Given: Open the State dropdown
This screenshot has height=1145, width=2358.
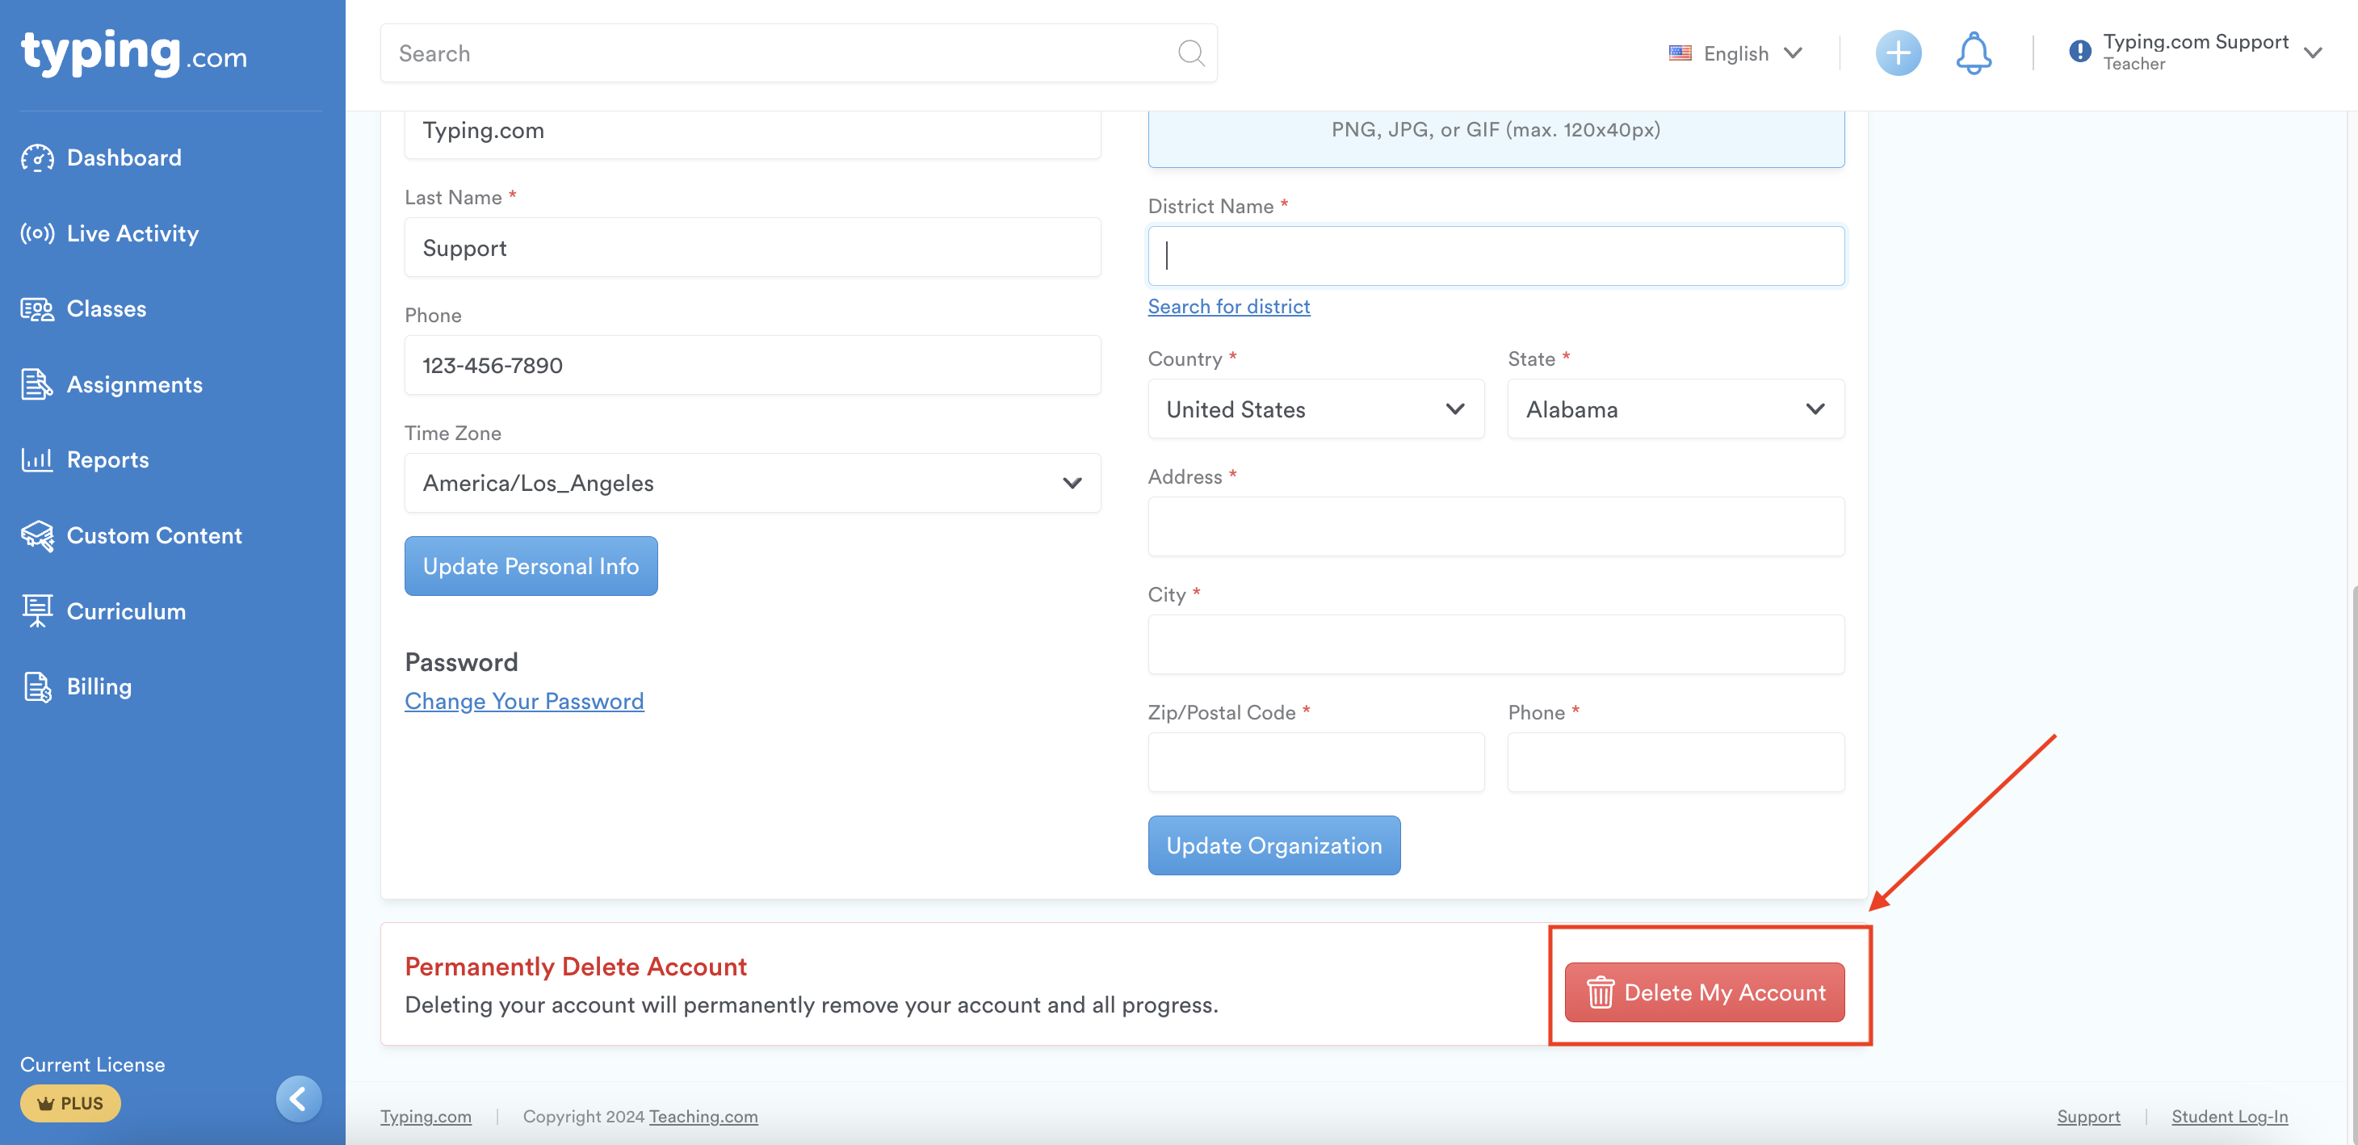Looking at the screenshot, I should [1674, 409].
